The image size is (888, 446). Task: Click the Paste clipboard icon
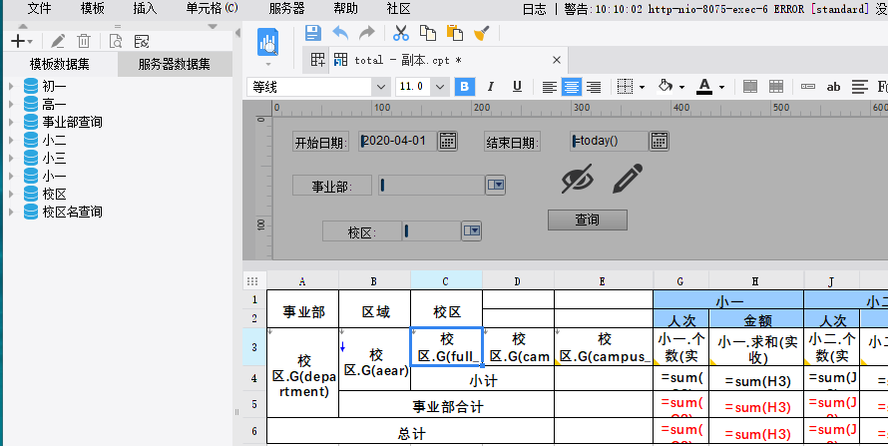coord(455,33)
